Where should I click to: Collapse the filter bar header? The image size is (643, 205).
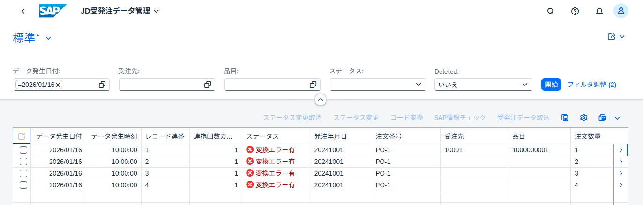(321, 99)
